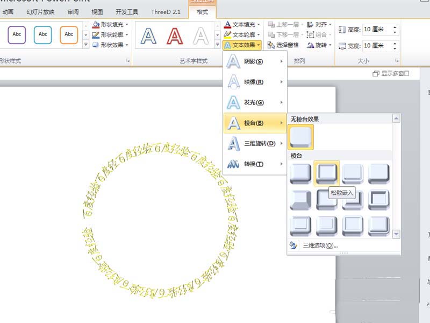Select the 无棱台效果 (No Bevel) option
The width and height of the screenshot is (430, 323).
[x=300, y=136]
